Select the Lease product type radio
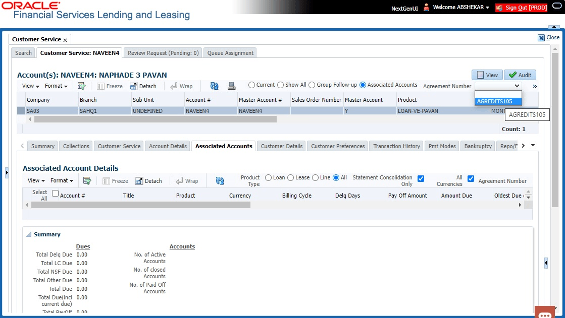The height and width of the screenshot is (318, 565). coord(290,178)
